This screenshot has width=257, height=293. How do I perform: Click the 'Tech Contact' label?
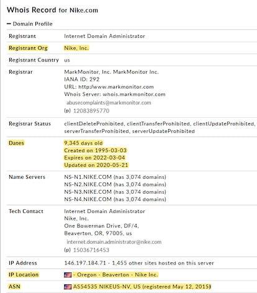coord(26,211)
